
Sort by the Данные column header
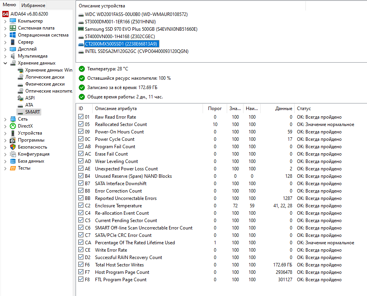click(277, 109)
